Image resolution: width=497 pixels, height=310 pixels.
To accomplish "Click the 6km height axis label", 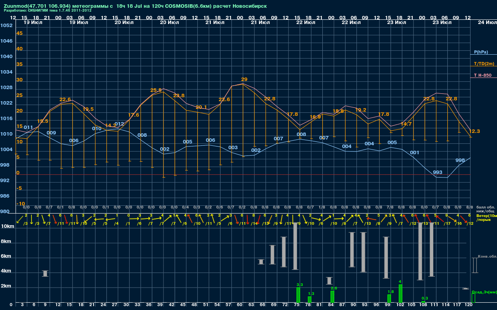I will (5, 257).
